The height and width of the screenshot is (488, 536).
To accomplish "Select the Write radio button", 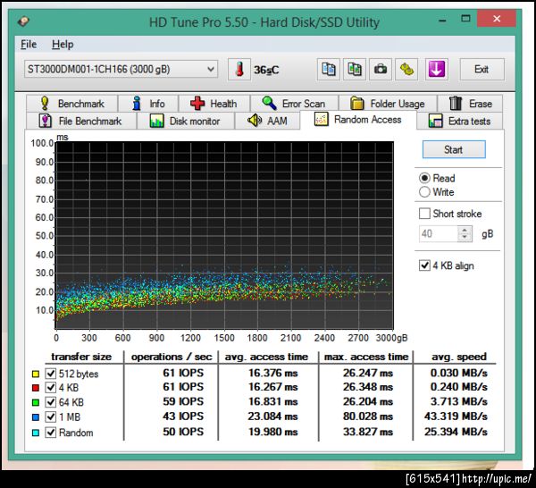I will coord(424,192).
